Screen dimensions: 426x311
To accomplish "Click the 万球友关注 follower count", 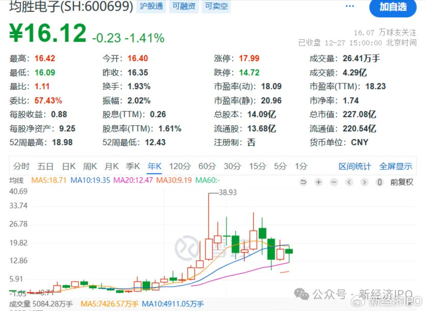I will point(385,33).
